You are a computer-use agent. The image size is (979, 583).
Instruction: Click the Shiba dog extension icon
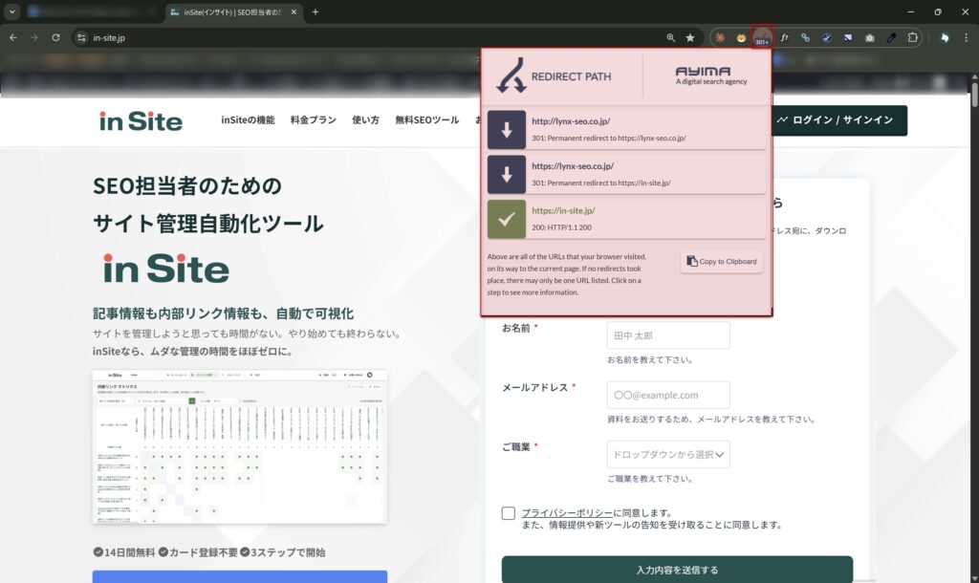point(741,37)
